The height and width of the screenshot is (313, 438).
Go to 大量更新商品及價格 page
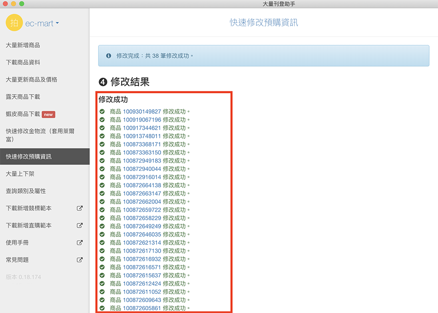coord(31,80)
